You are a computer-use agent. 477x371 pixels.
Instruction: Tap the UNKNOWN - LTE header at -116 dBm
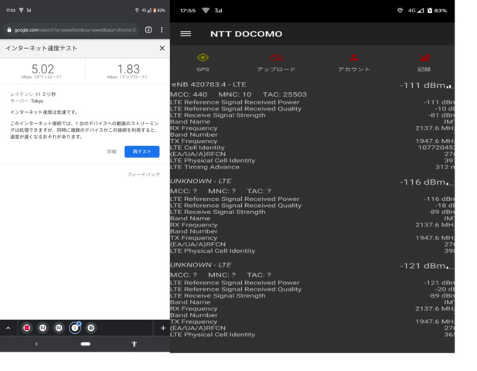pos(201,181)
